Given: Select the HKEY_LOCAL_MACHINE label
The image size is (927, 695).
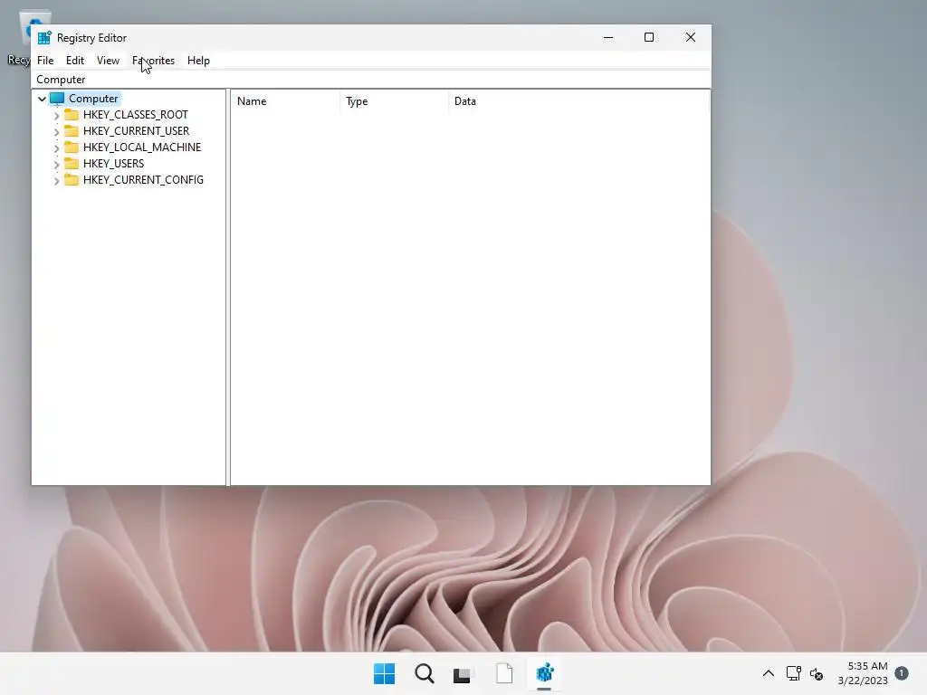Looking at the screenshot, I should coord(142,148).
